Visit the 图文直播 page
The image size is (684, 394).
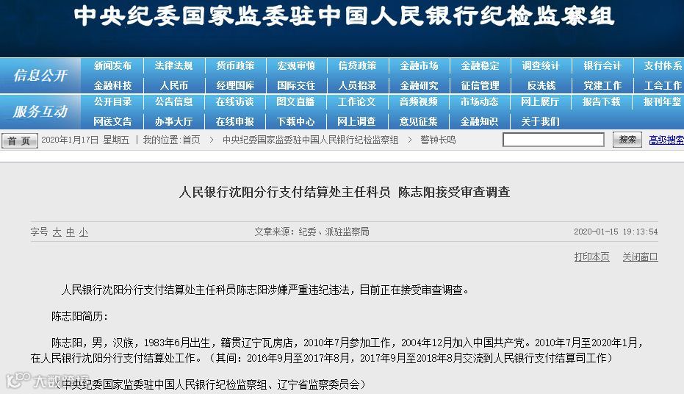pyautogui.click(x=296, y=101)
